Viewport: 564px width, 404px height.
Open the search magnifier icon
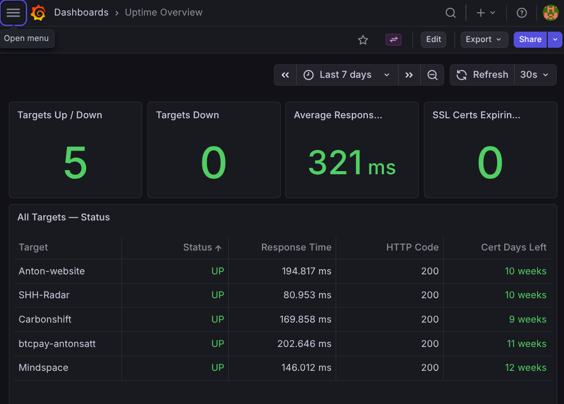tap(451, 13)
